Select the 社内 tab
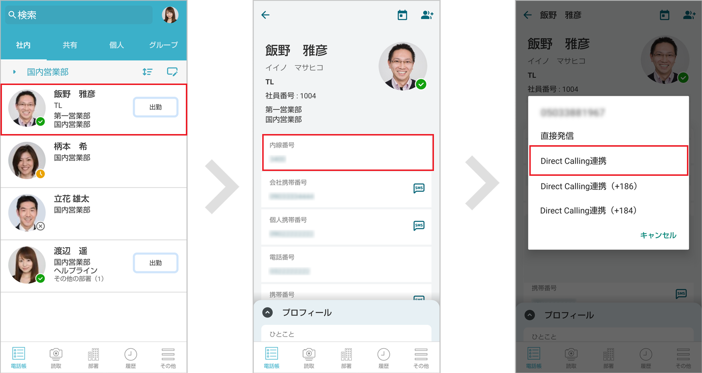 point(23,45)
